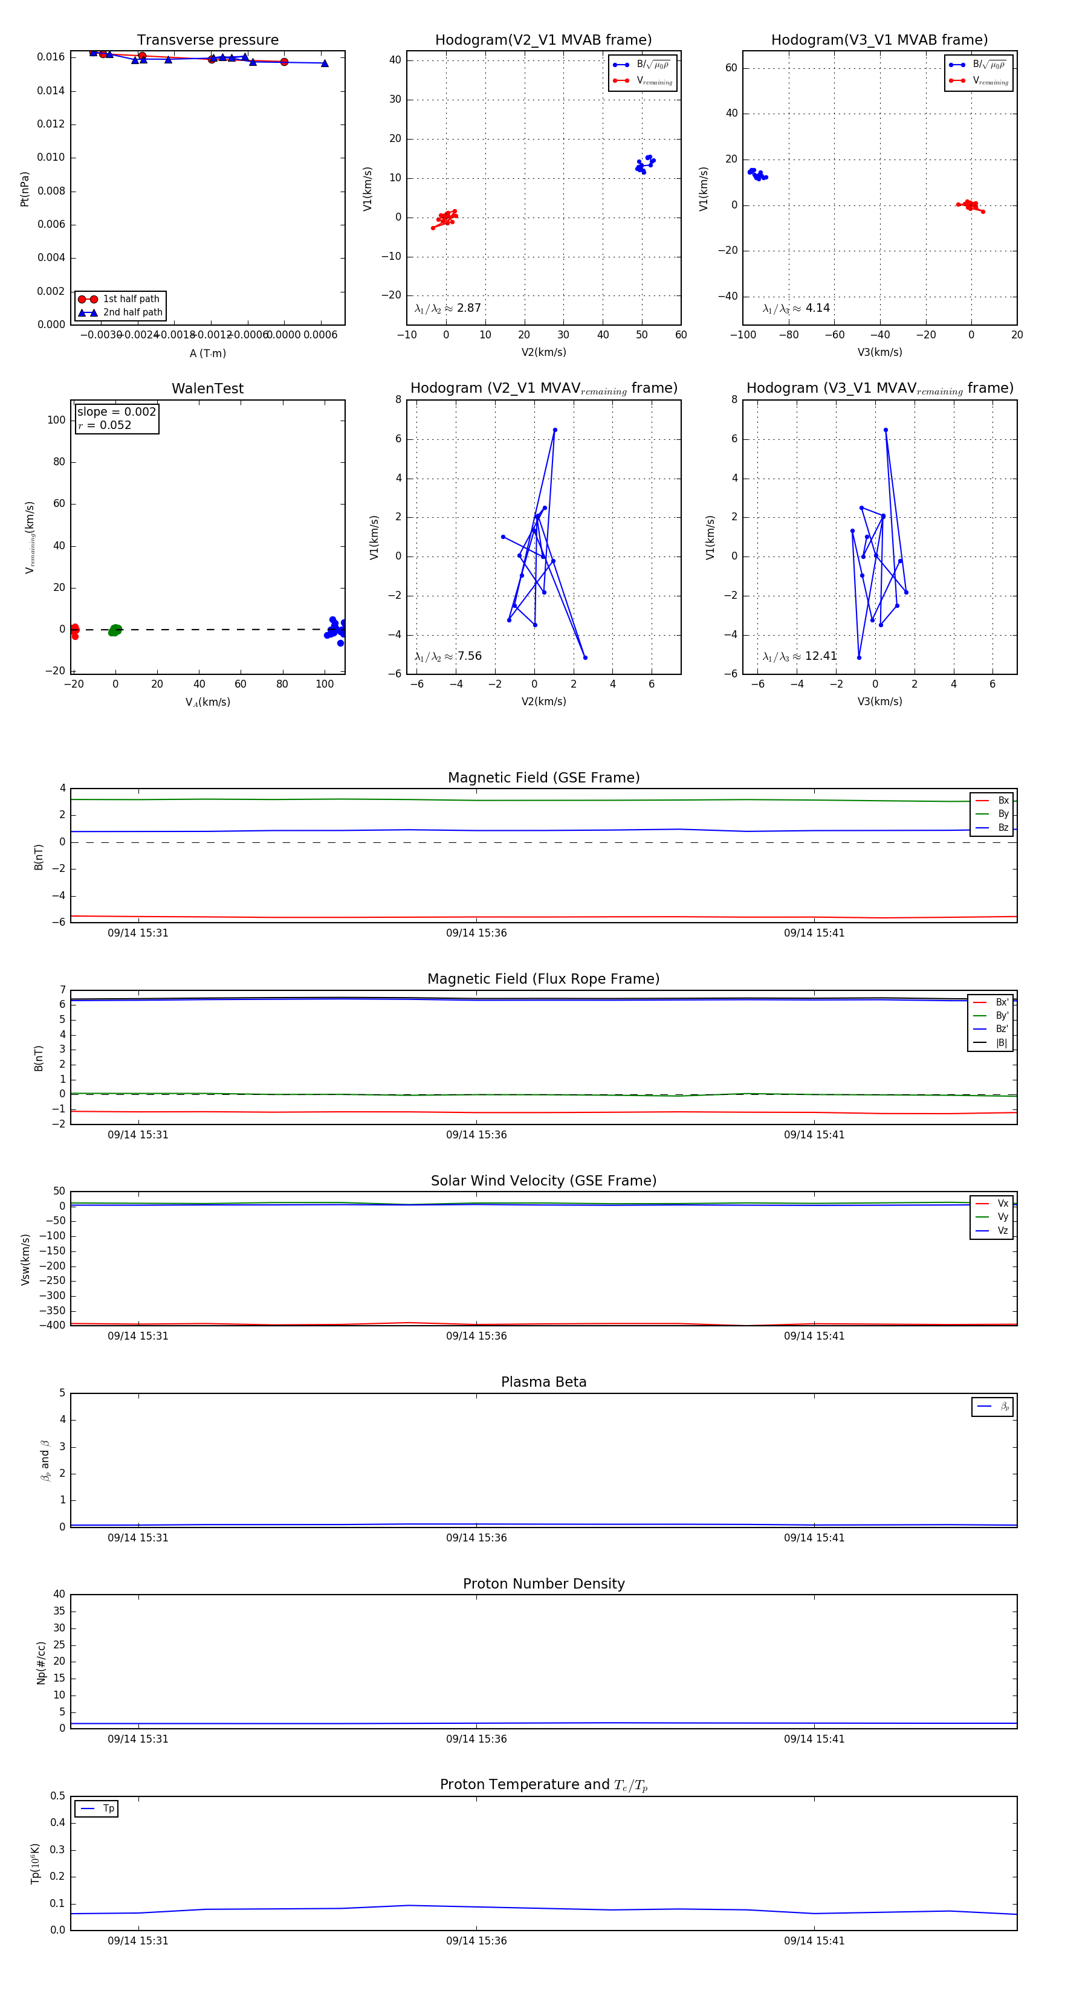Click the "By'" legend entry in flux rope panel

pyautogui.click(x=991, y=1016)
